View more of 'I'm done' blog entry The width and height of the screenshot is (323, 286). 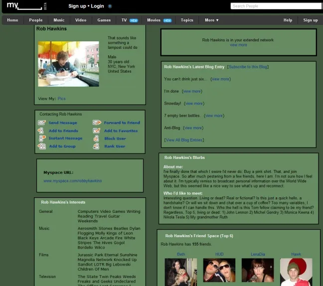point(192,91)
